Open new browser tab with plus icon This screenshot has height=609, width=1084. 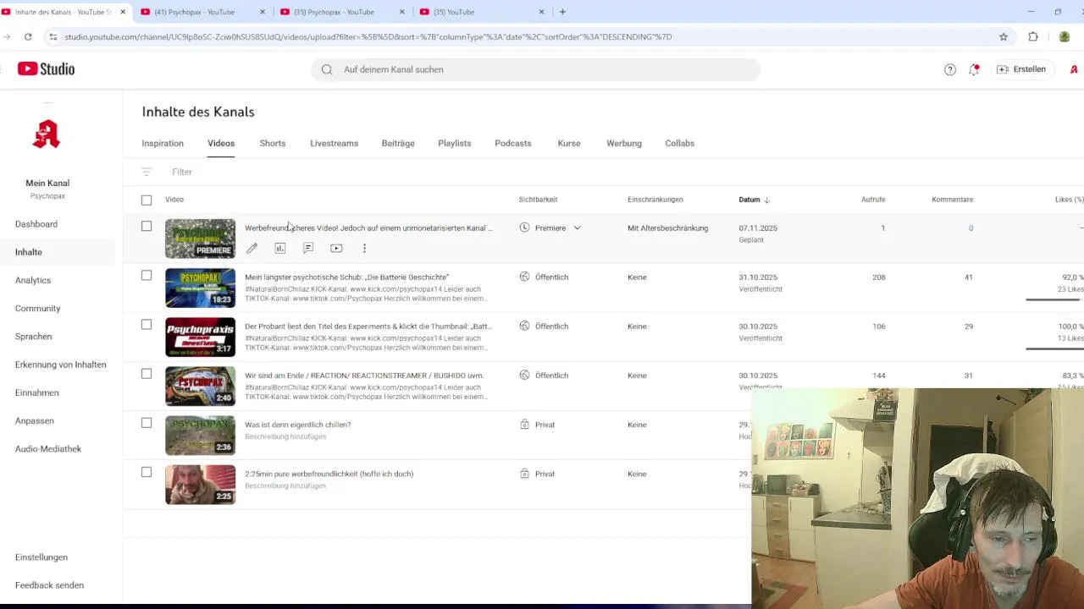pos(562,12)
